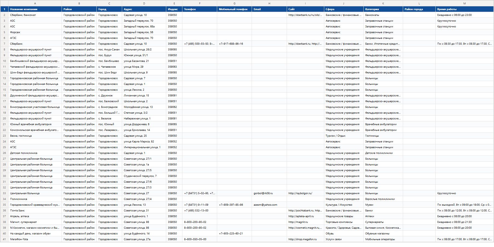Screen dimensions: 494x247
Task: Click the "Ежедневно с 08:00 до 21:30" cell
Action: [x=464, y=222]
